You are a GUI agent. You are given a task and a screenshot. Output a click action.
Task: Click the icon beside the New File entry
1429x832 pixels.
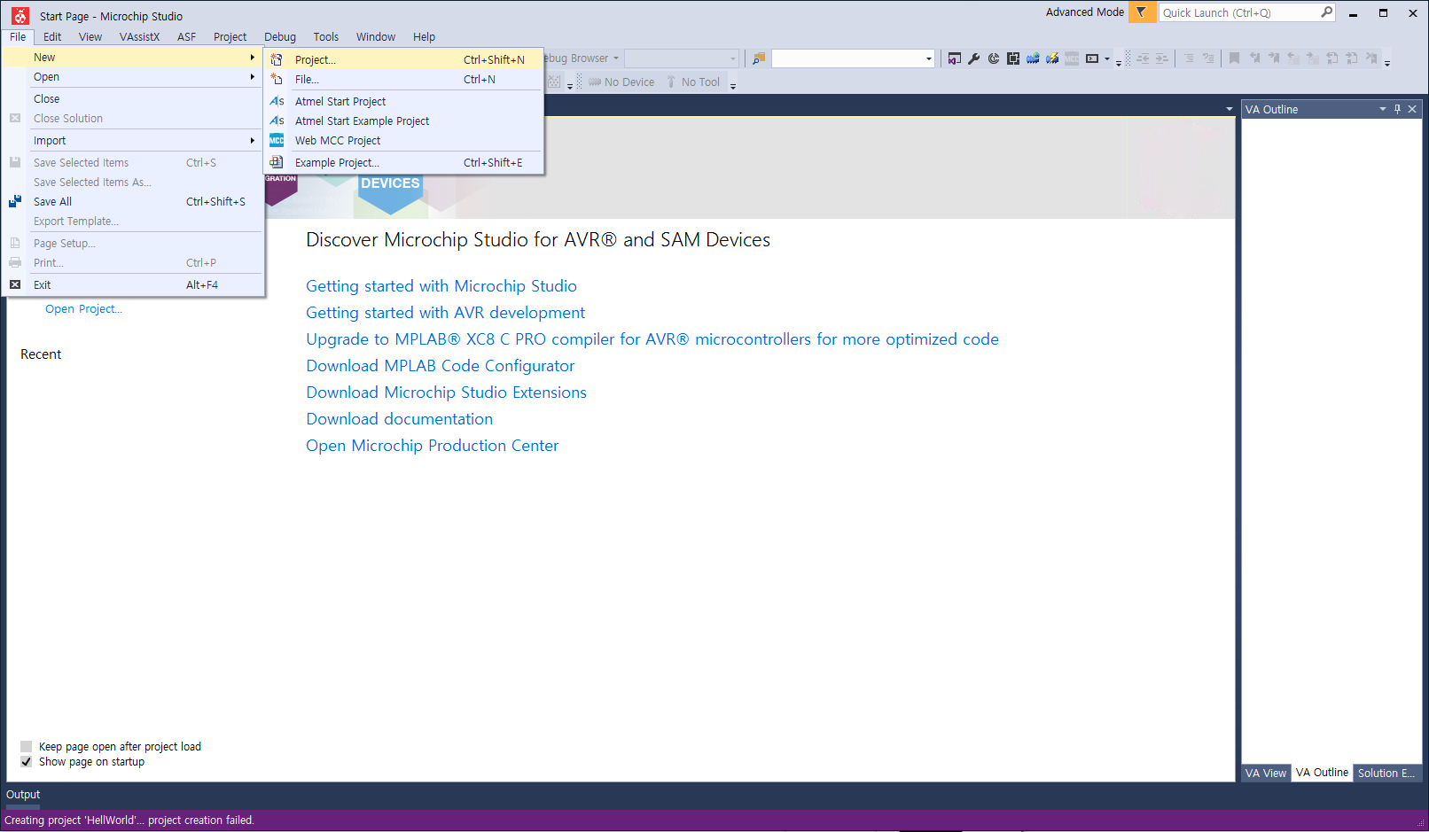coord(277,79)
